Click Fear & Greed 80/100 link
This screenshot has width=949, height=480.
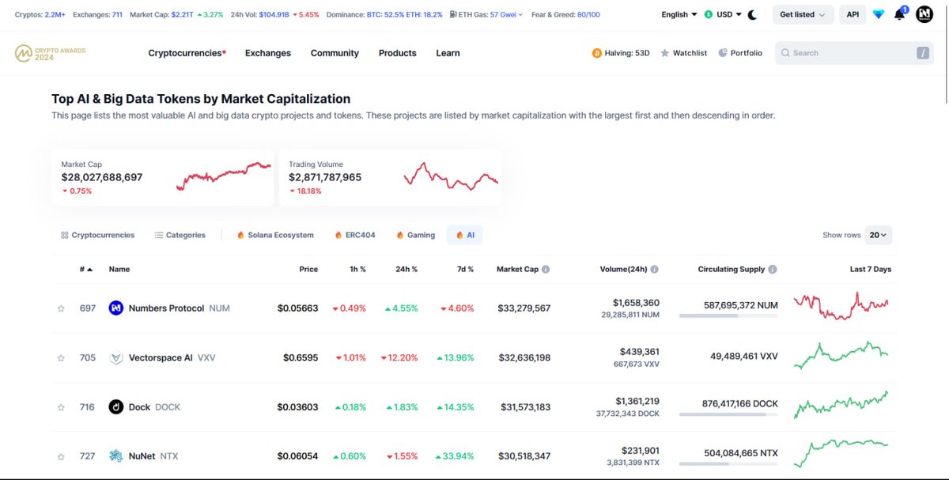(565, 14)
